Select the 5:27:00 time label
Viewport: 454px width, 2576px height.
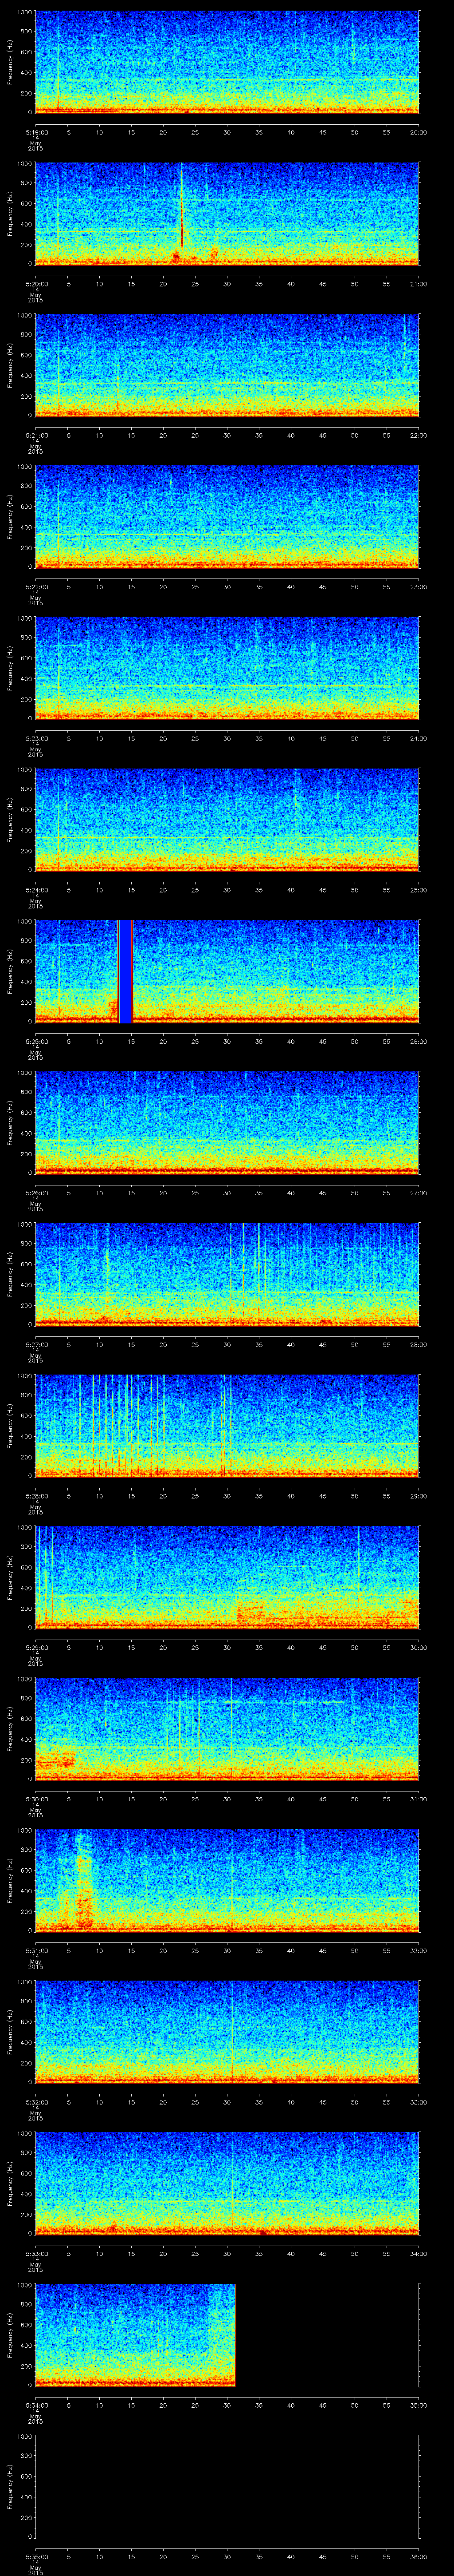(x=35, y=1344)
